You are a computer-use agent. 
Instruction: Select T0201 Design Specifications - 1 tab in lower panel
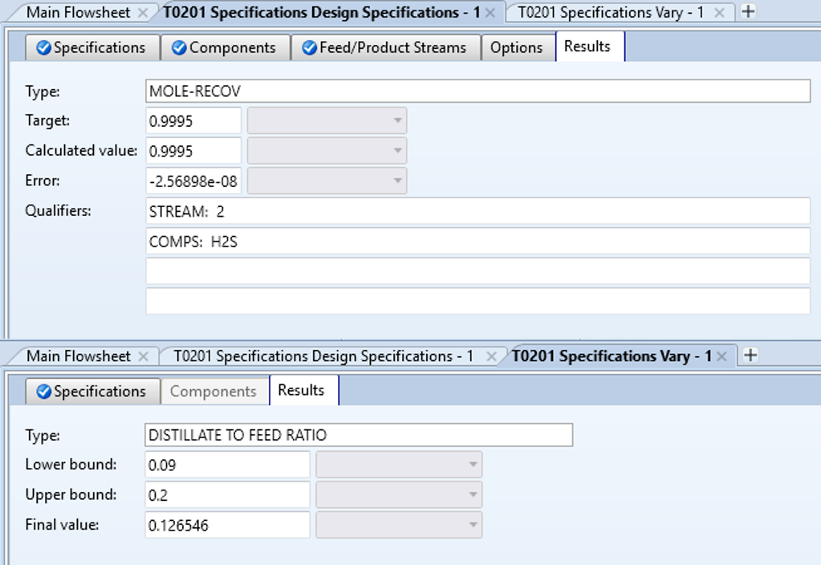click(x=323, y=356)
